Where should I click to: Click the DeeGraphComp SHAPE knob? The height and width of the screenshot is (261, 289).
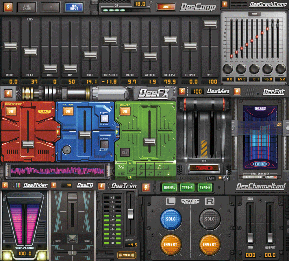pyautogui.click(x=241, y=69)
